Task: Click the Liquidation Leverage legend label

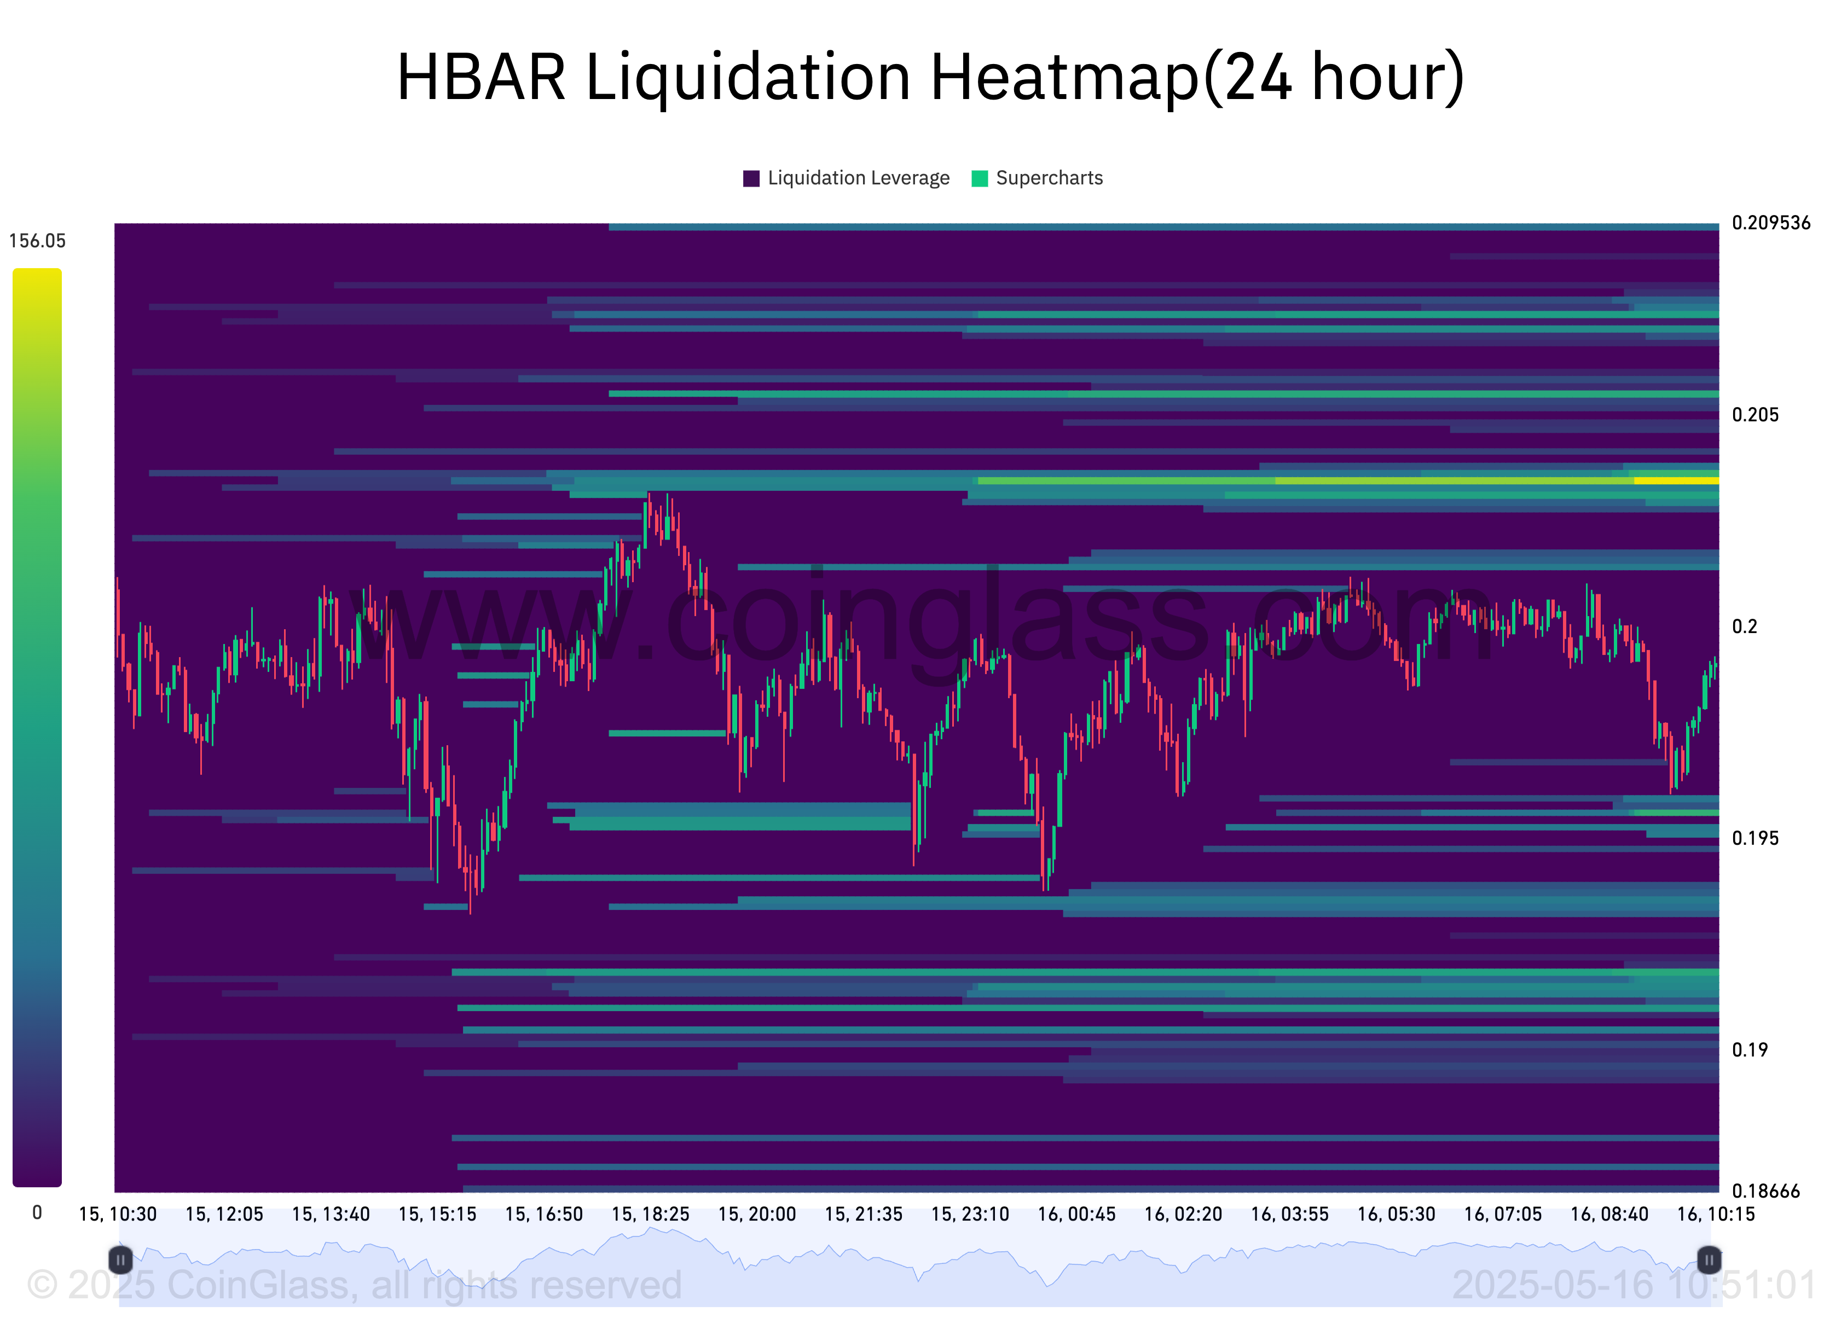Action: (x=858, y=178)
